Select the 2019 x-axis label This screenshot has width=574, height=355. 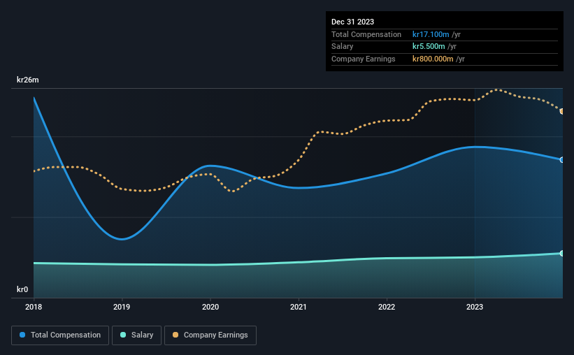[x=122, y=307]
